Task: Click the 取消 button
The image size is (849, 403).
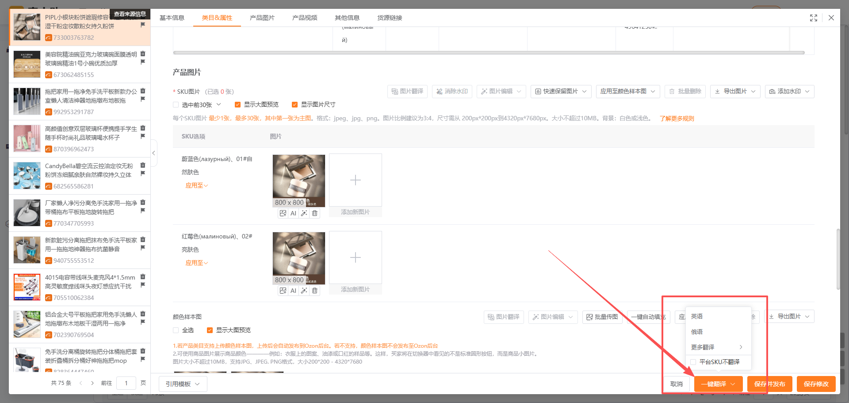Action: point(677,384)
